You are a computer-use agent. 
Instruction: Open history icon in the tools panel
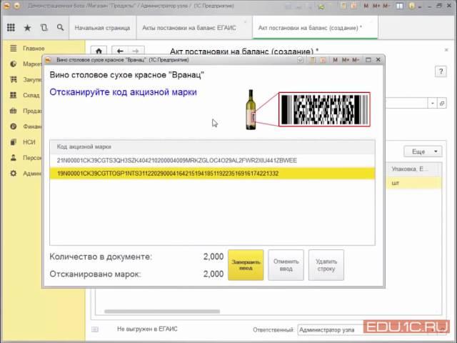coord(44,28)
